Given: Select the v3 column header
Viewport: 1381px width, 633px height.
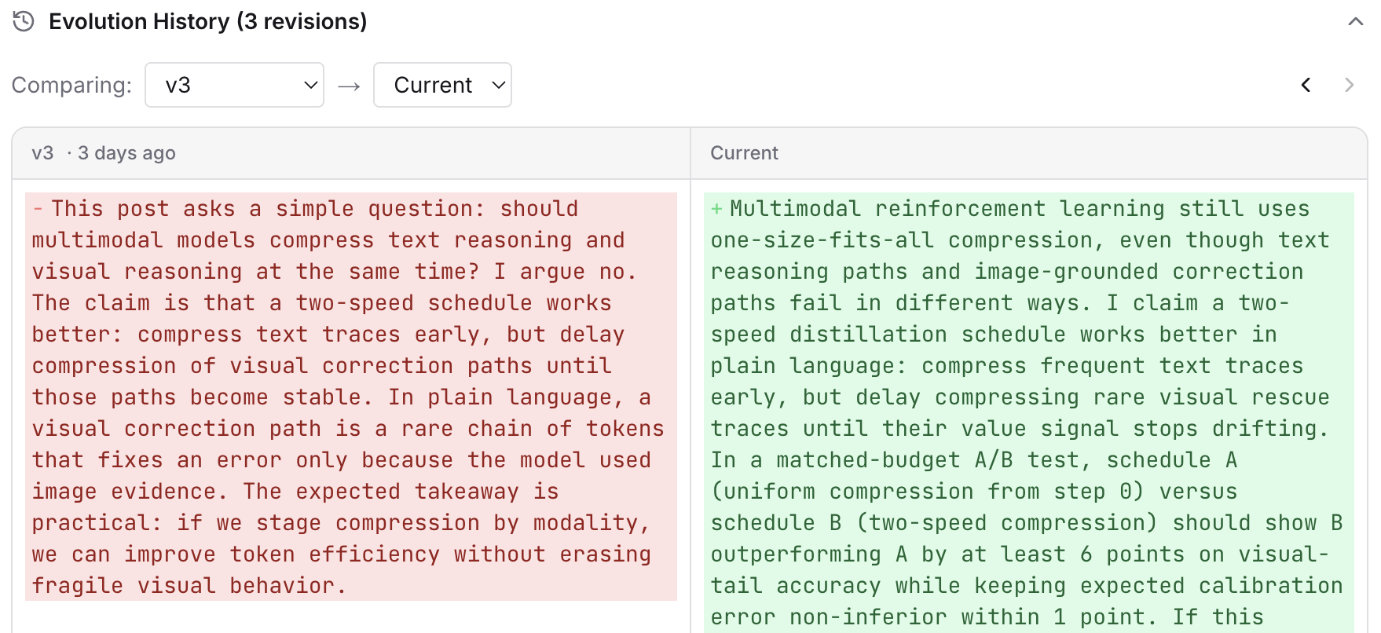Looking at the screenshot, I should pos(42,153).
